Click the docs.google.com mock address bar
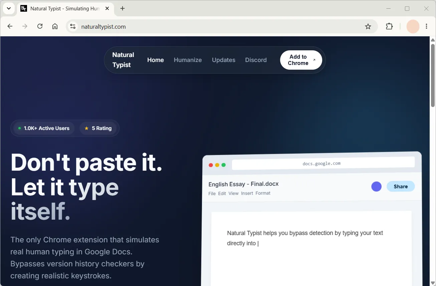Screen dimensions: 436x286 [x=323, y=163]
